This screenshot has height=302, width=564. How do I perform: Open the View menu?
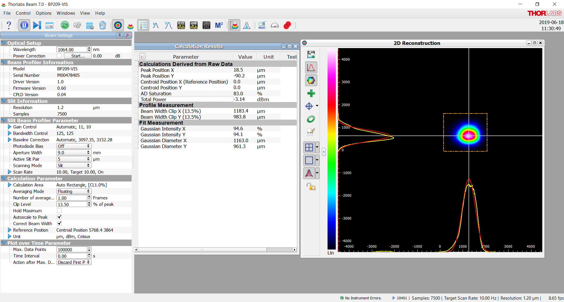point(85,13)
